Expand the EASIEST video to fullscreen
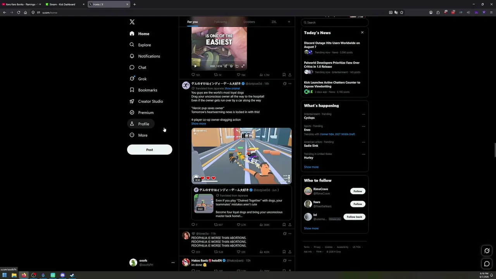The image size is (496, 279). tap(243, 66)
